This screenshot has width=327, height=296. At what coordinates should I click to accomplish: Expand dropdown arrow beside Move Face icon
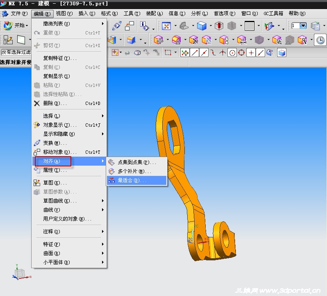click(168, 40)
